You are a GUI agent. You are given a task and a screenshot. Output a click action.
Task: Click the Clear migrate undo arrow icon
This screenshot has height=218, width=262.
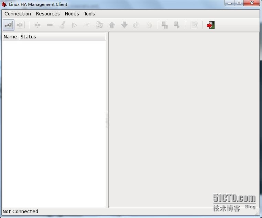149,25
